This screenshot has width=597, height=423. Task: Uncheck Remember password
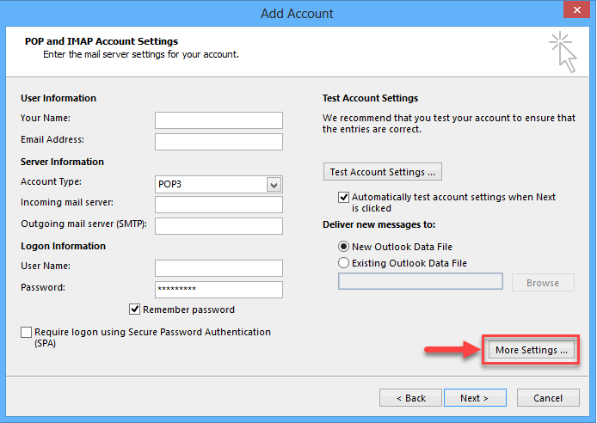[x=134, y=310]
